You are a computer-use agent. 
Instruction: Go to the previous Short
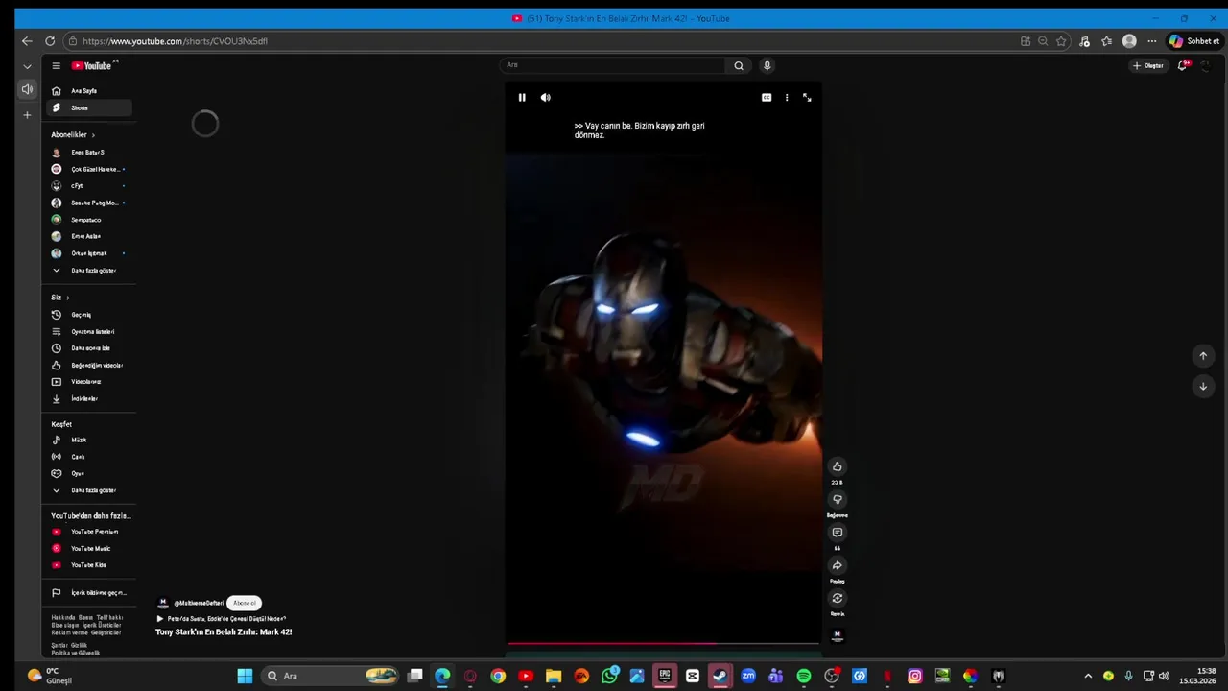[1203, 355]
